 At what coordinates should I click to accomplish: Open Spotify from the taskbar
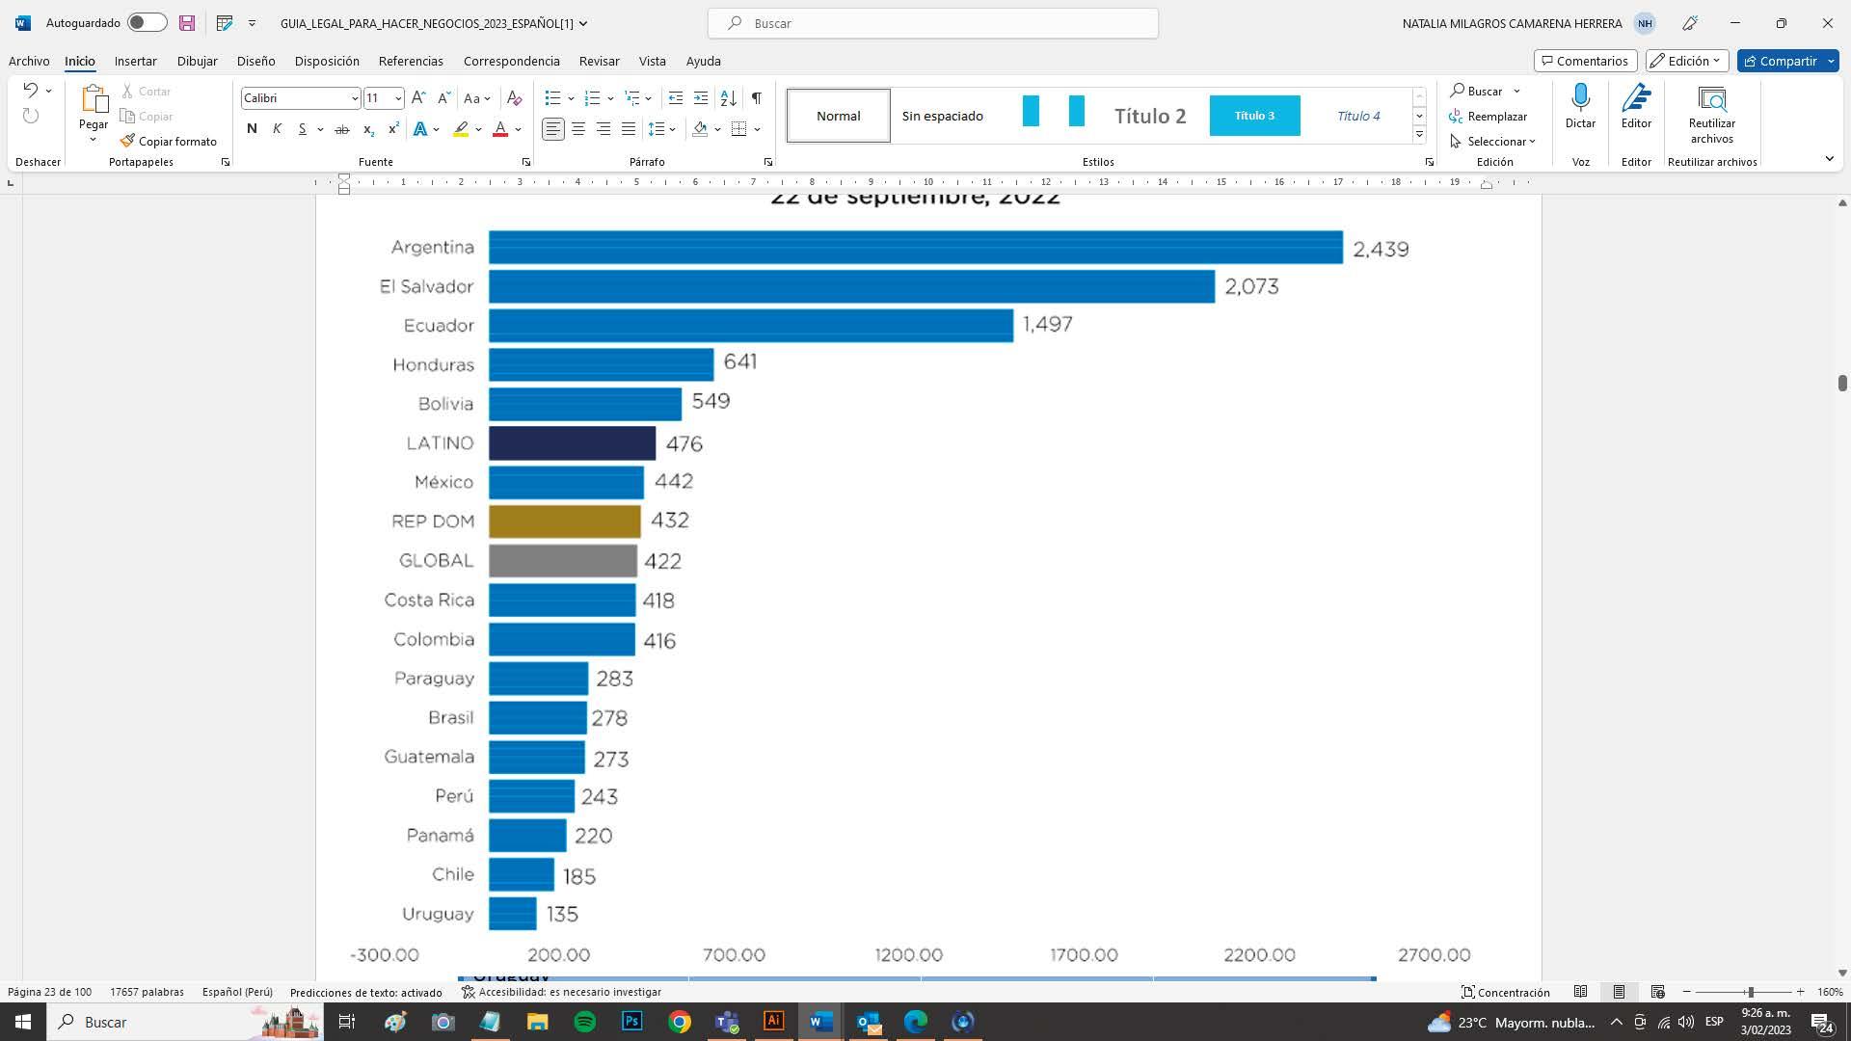point(584,1022)
